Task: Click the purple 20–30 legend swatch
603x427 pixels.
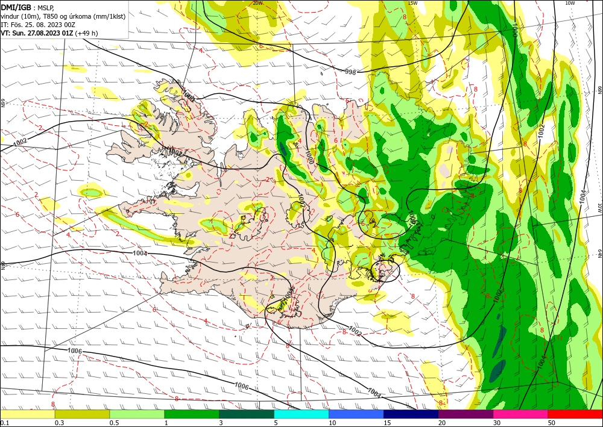Action: tap(466, 414)
